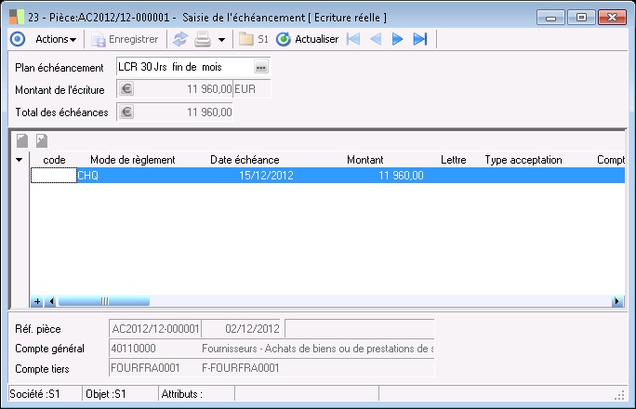Viewport: 636px width, 409px height.
Task: Add a row with the plus button
Action: click(37, 301)
